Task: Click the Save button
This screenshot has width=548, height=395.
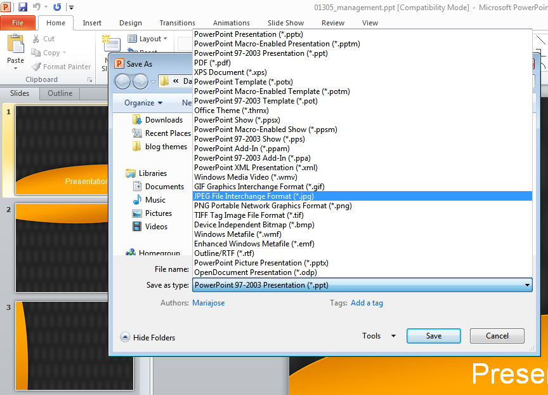Action: click(x=434, y=336)
